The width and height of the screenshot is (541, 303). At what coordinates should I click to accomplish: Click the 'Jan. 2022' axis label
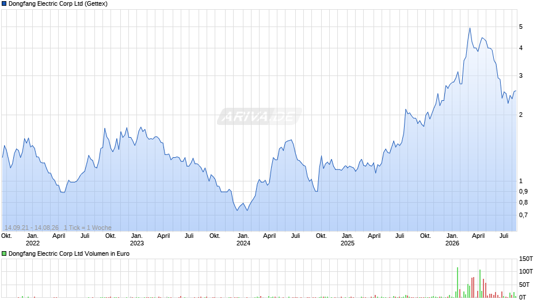tap(33, 240)
